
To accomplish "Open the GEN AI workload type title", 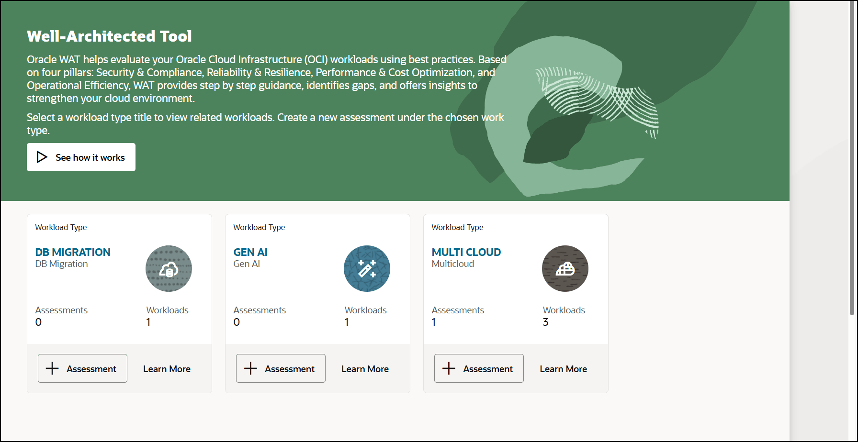I will pos(250,252).
